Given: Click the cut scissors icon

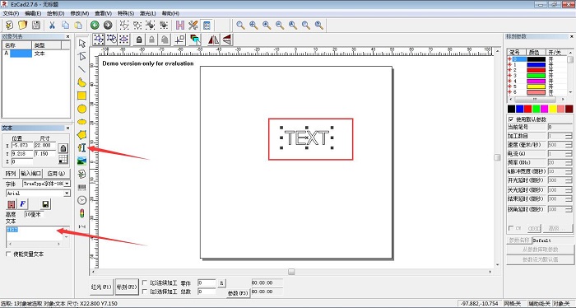Looking at the screenshot, I should click(x=52, y=25).
